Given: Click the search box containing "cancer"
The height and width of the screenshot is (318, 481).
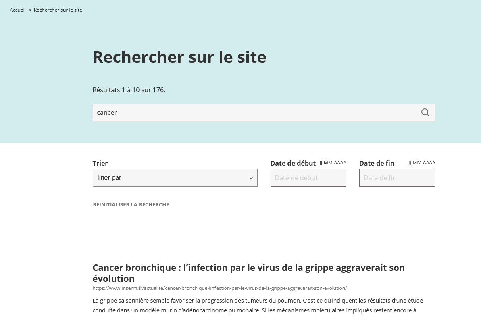Looking at the screenshot, I should coord(254,112).
